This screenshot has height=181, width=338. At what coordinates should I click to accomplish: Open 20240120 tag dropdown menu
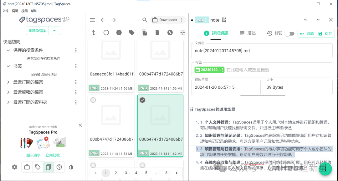tap(223, 70)
